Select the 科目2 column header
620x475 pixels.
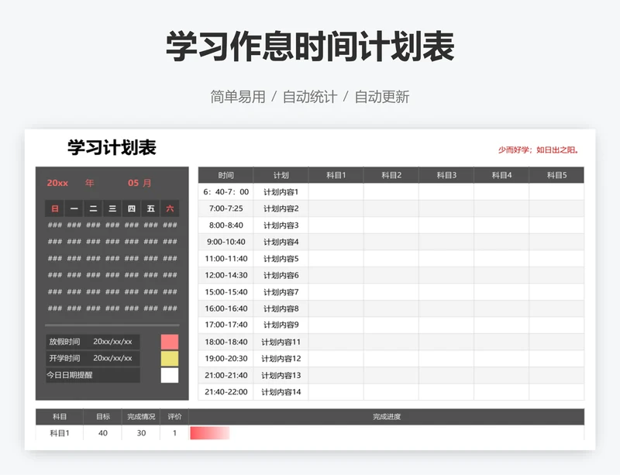[391, 175]
